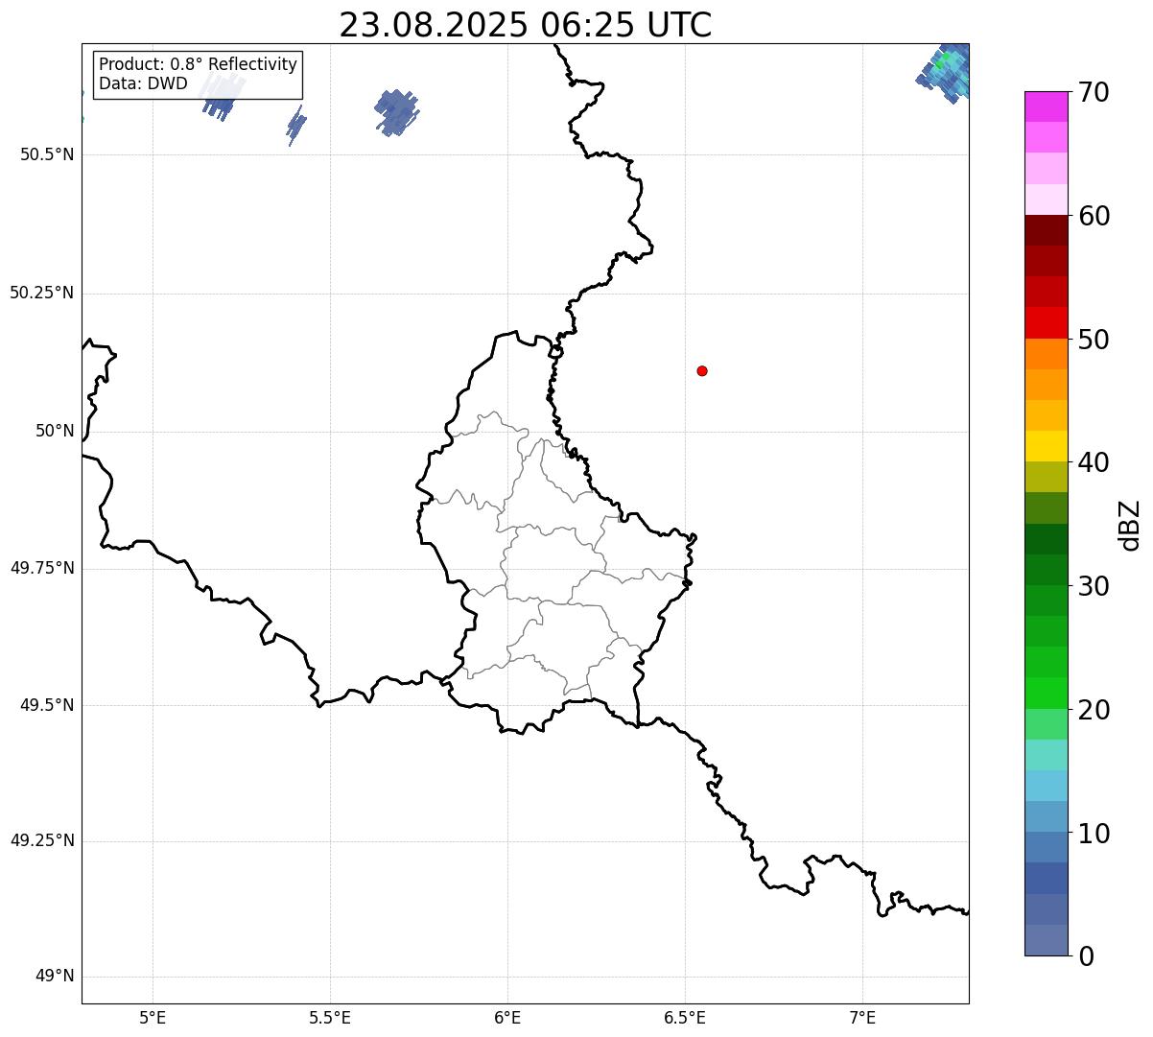The height and width of the screenshot is (1037, 1153).
Task: Click the blue 10 dBZ colorbar segment
Action: [1046, 816]
